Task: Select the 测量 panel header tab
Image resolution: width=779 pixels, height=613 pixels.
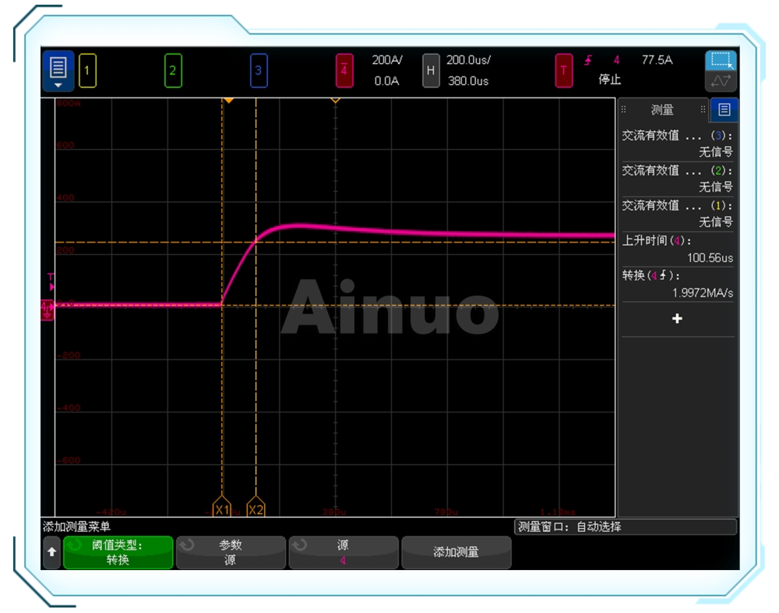Action: pyautogui.click(x=662, y=110)
